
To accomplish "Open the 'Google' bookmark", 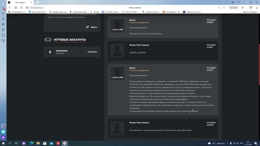I will 95,12.
